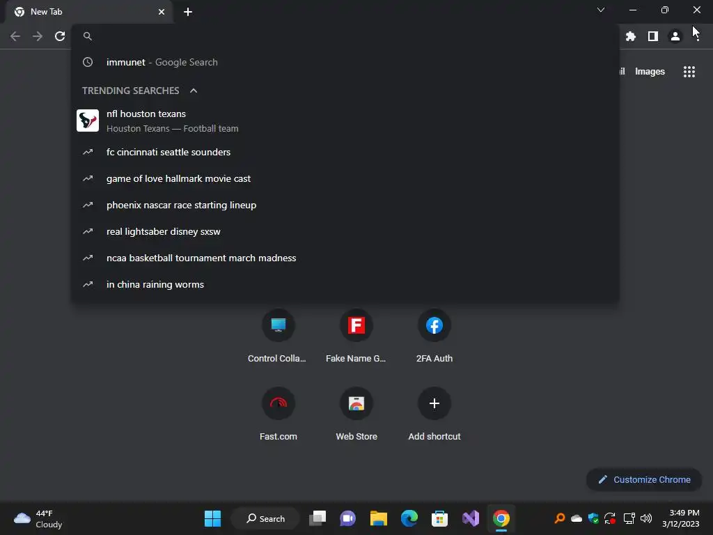Open the Windows Security shield tray icon
The width and height of the screenshot is (713, 535).
tap(593, 518)
